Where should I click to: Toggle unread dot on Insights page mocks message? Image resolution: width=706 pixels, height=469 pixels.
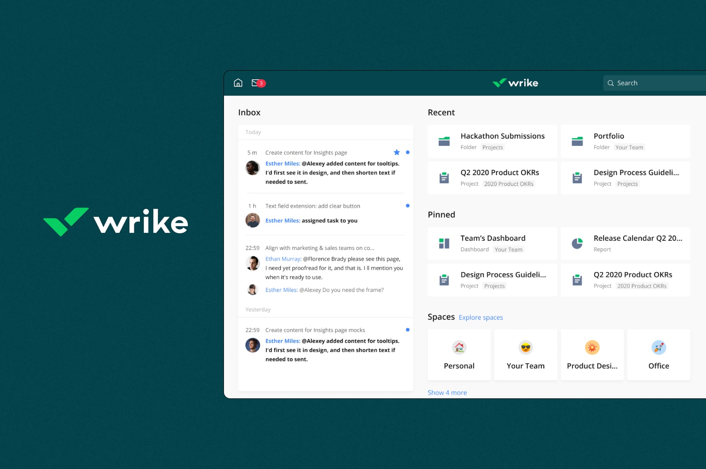[407, 330]
